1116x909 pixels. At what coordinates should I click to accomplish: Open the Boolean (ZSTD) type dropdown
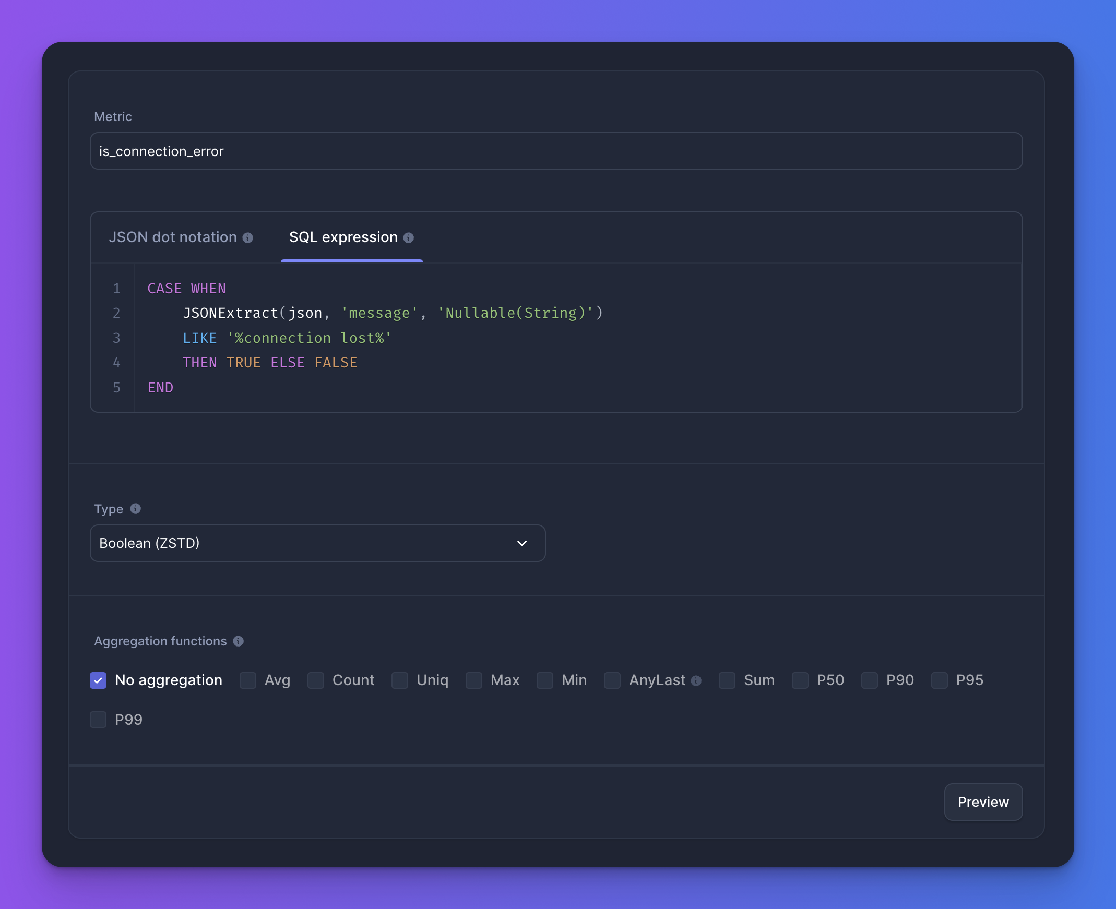point(317,543)
